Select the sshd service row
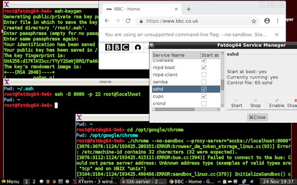The height and width of the screenshot is (185, 297). (x=186, y=89)
